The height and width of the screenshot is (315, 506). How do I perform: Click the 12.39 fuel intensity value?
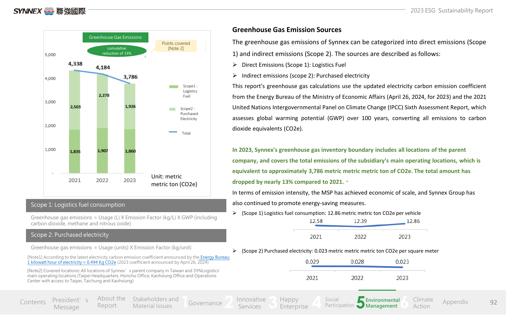point(360,221)
